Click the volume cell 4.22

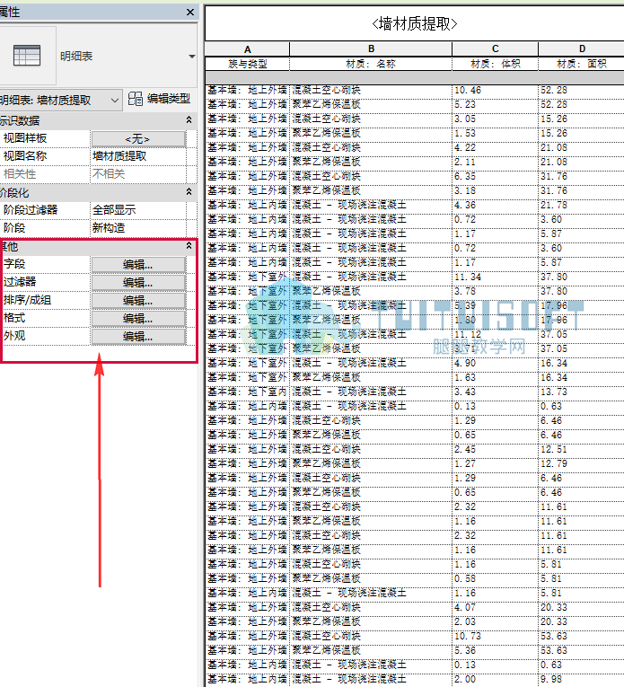pyautogui.click(x=496, y=147)
